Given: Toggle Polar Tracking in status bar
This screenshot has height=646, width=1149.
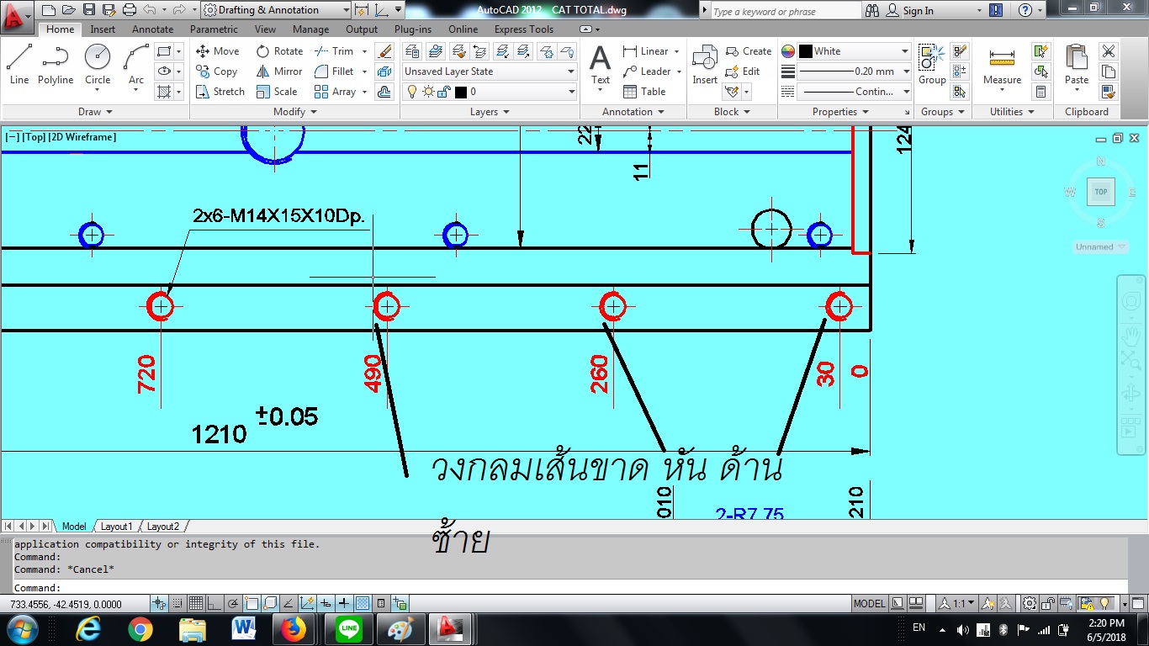Looking at the screenshot, I should [233, 603].
